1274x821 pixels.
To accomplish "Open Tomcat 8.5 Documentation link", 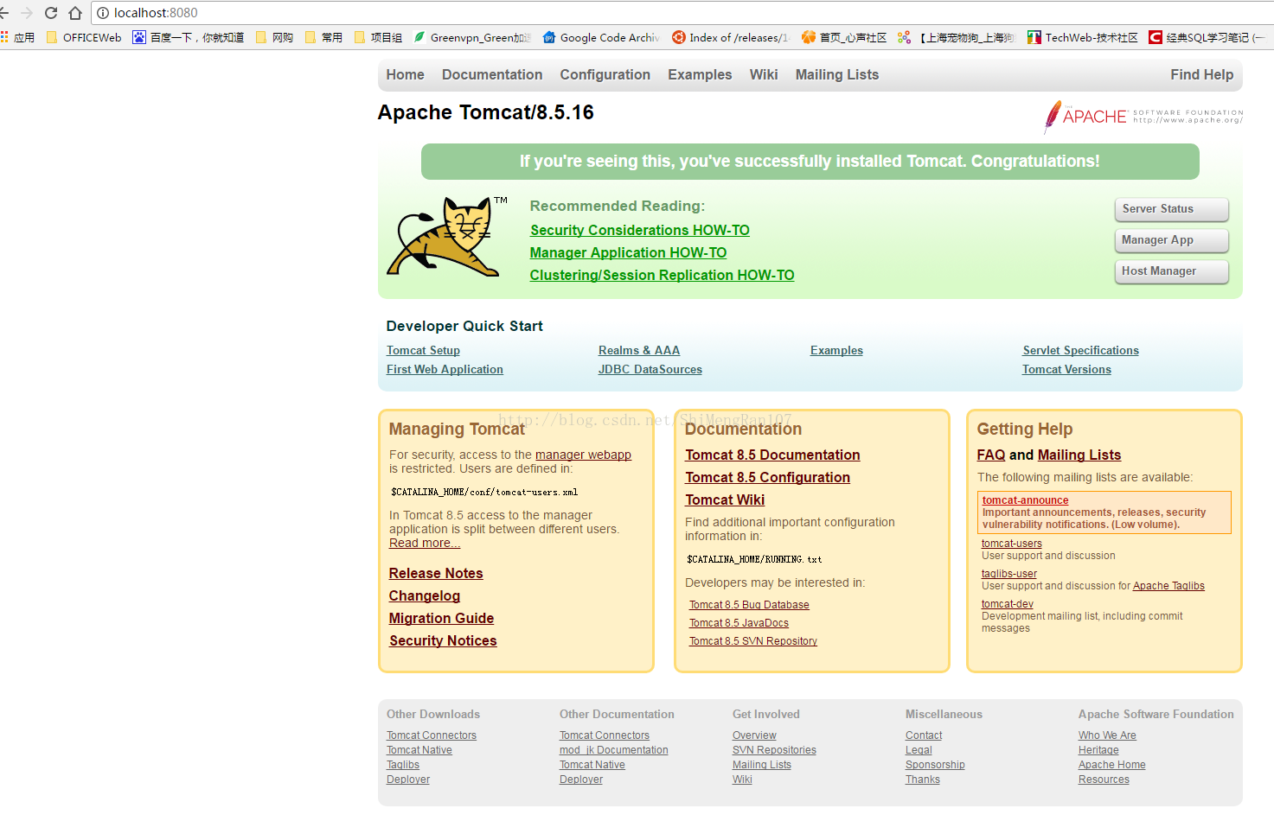I will pyautogui.click(x=772, y=455).
